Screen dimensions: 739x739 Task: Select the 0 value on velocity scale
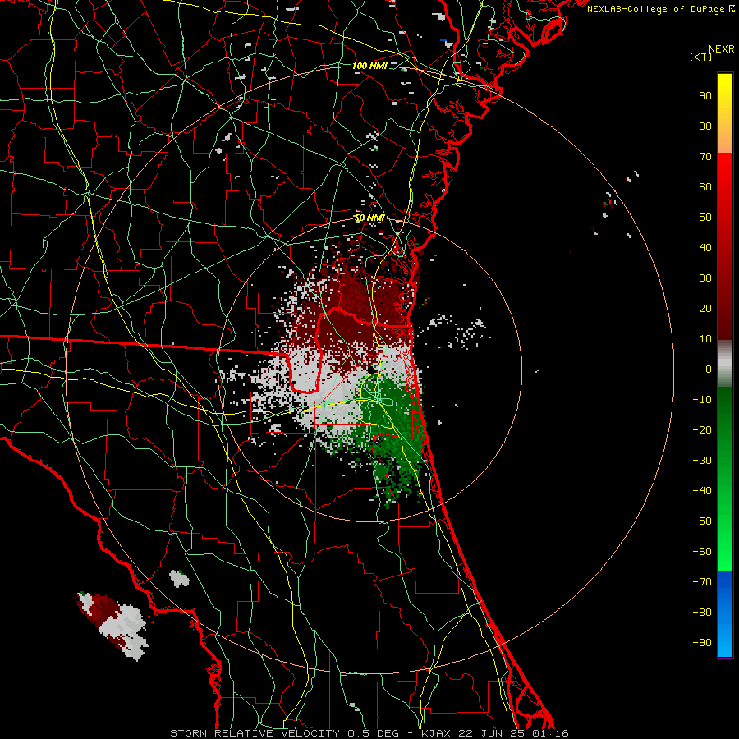[x=709, y=369]
